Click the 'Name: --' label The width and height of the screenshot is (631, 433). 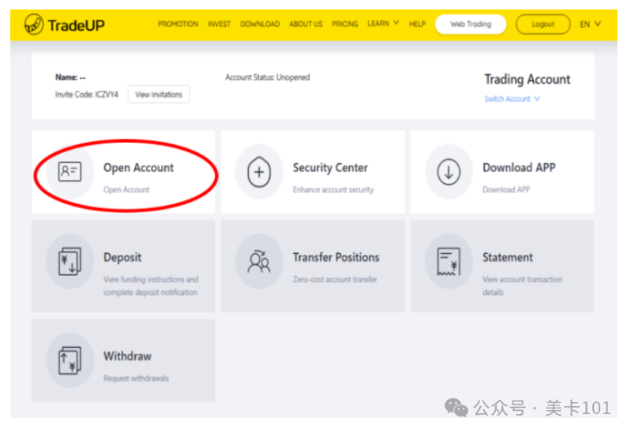tap(70, 77)
